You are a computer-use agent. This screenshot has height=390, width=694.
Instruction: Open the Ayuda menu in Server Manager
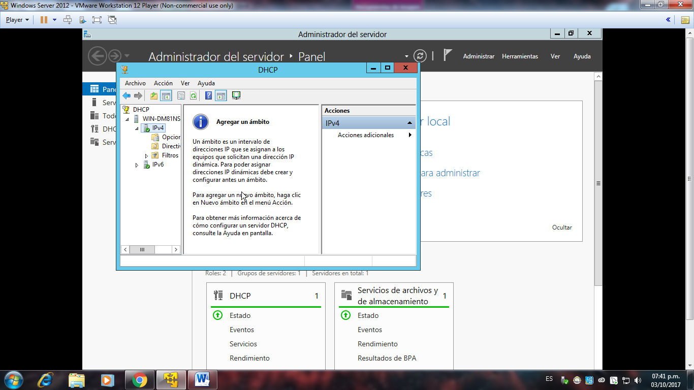(x=582, y=56)
